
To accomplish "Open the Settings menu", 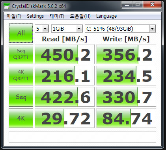I will [35, 16].
